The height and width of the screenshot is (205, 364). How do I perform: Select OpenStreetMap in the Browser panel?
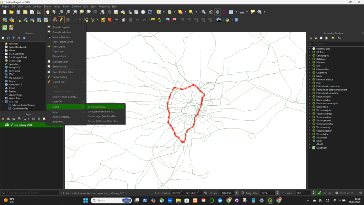tap(20, 108)
